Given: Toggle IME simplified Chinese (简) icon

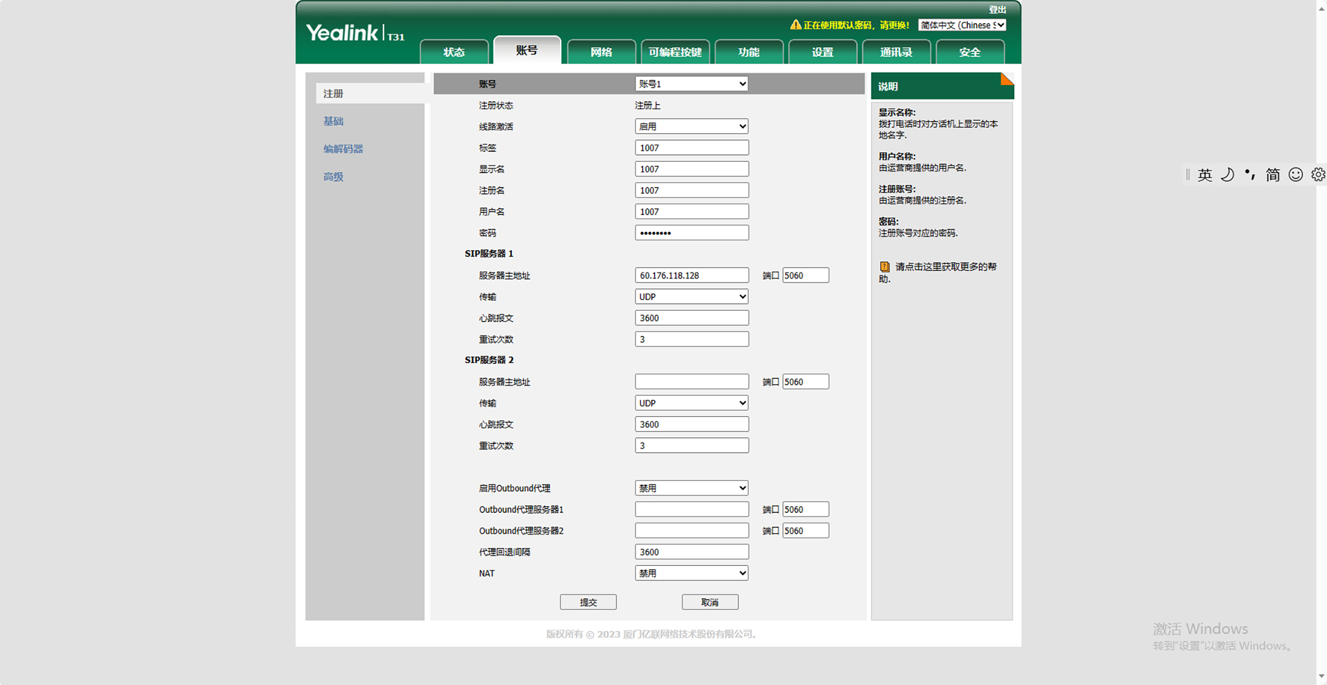Looking at the screenshot, I should pyautogui.click(x=1273, y=175).
